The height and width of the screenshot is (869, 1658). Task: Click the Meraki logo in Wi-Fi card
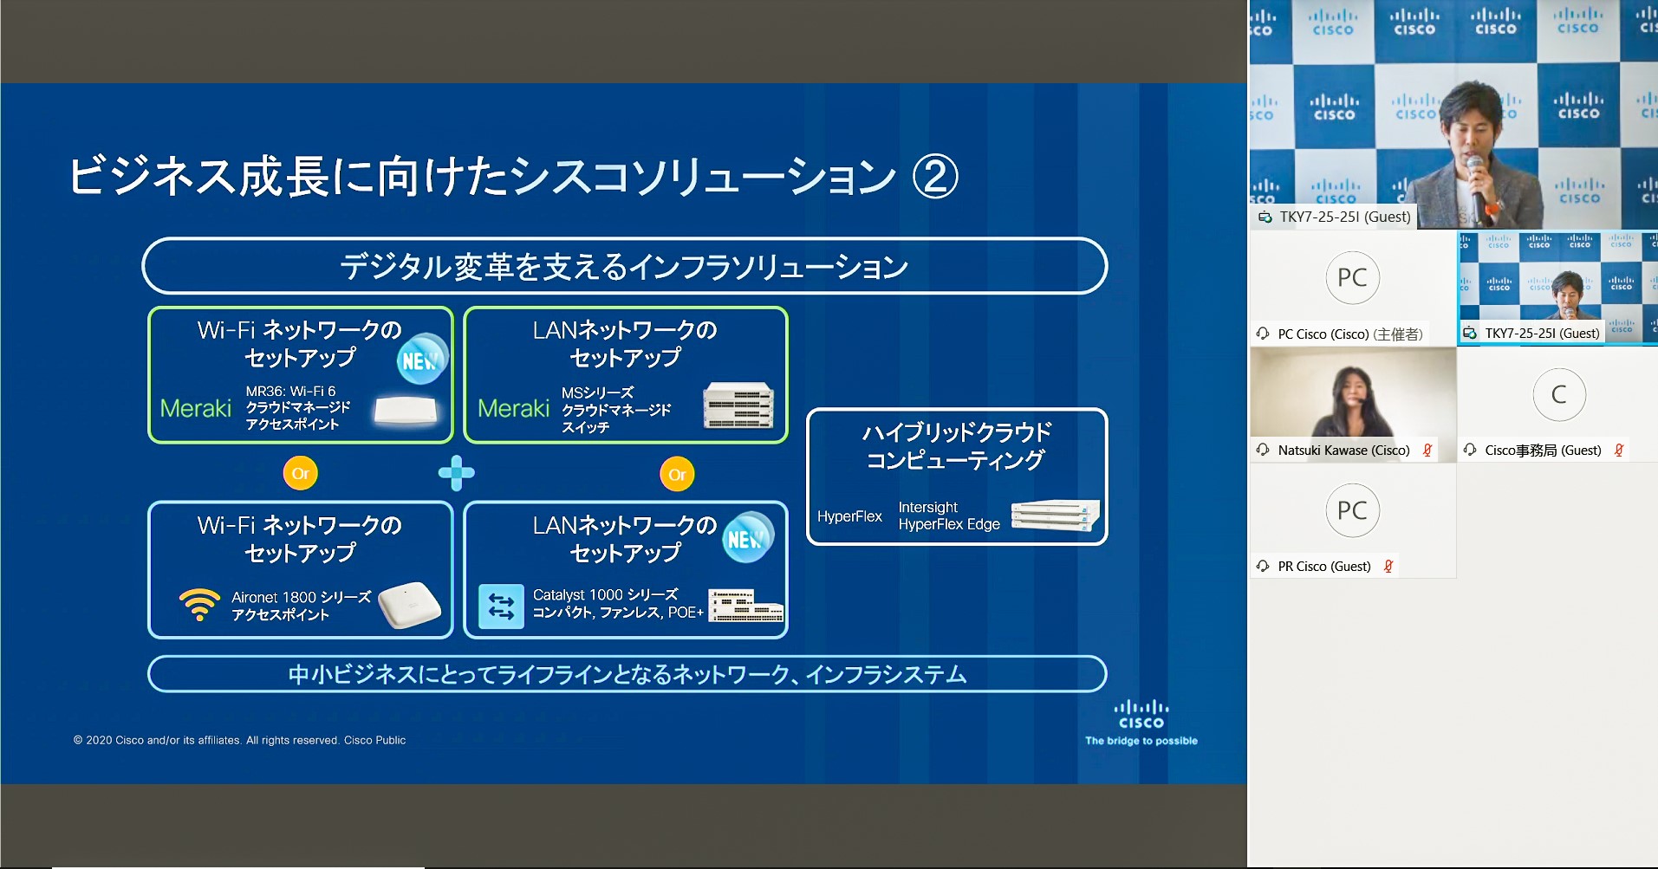(196, 408)
